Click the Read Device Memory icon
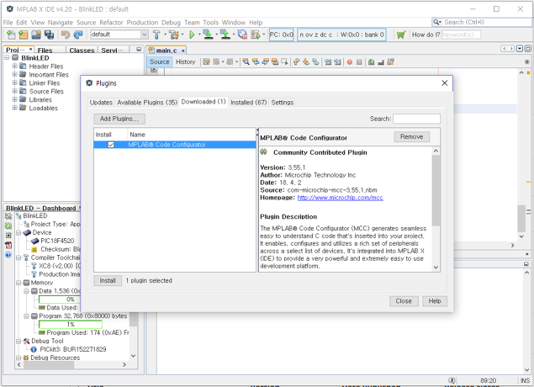The height and width of the screenshot is (387, 534). tap(225, 34)
